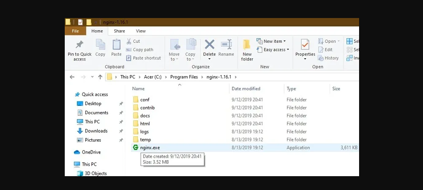This screenshot has height=190, width=423.
Task: Go forward with the Forward arrow
Action: [x=83, y=77]
